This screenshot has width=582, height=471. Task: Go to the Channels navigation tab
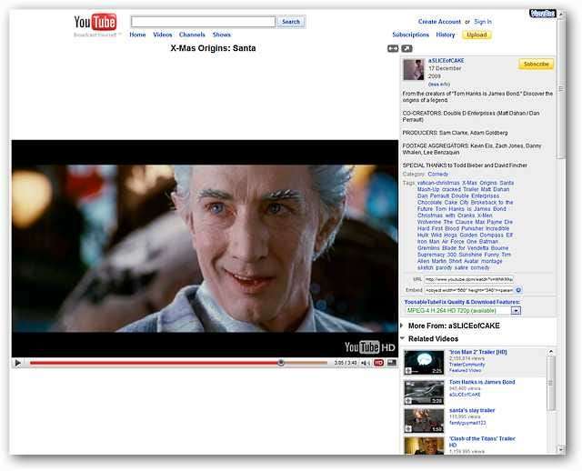[x=192, y=35]
